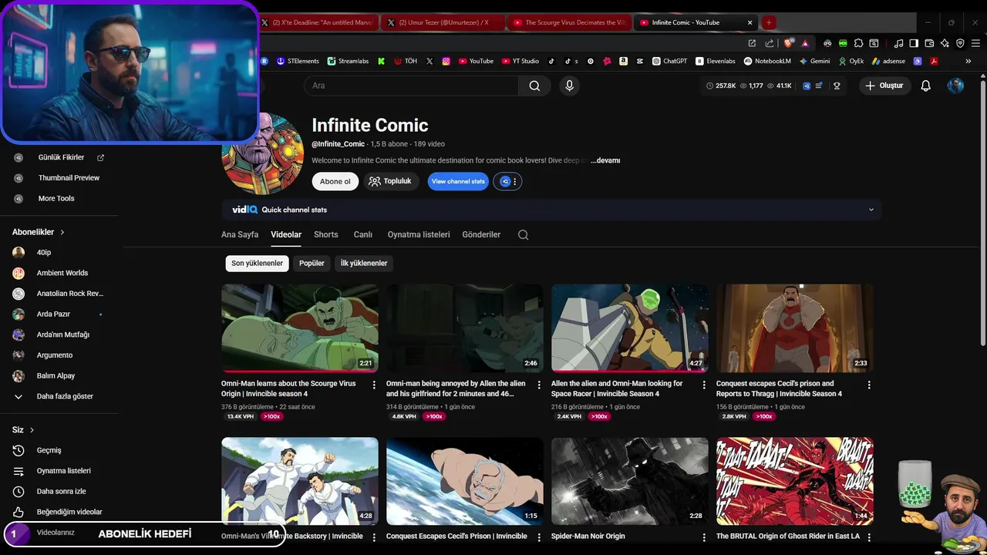Open the ChatGPT bookmark
The height and width of the screenshot is (555, 987).
pyautogui.click(x=669, y=61)
